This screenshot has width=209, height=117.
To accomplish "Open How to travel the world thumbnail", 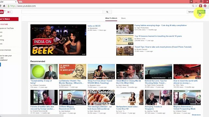I will [x=187, y=71].
